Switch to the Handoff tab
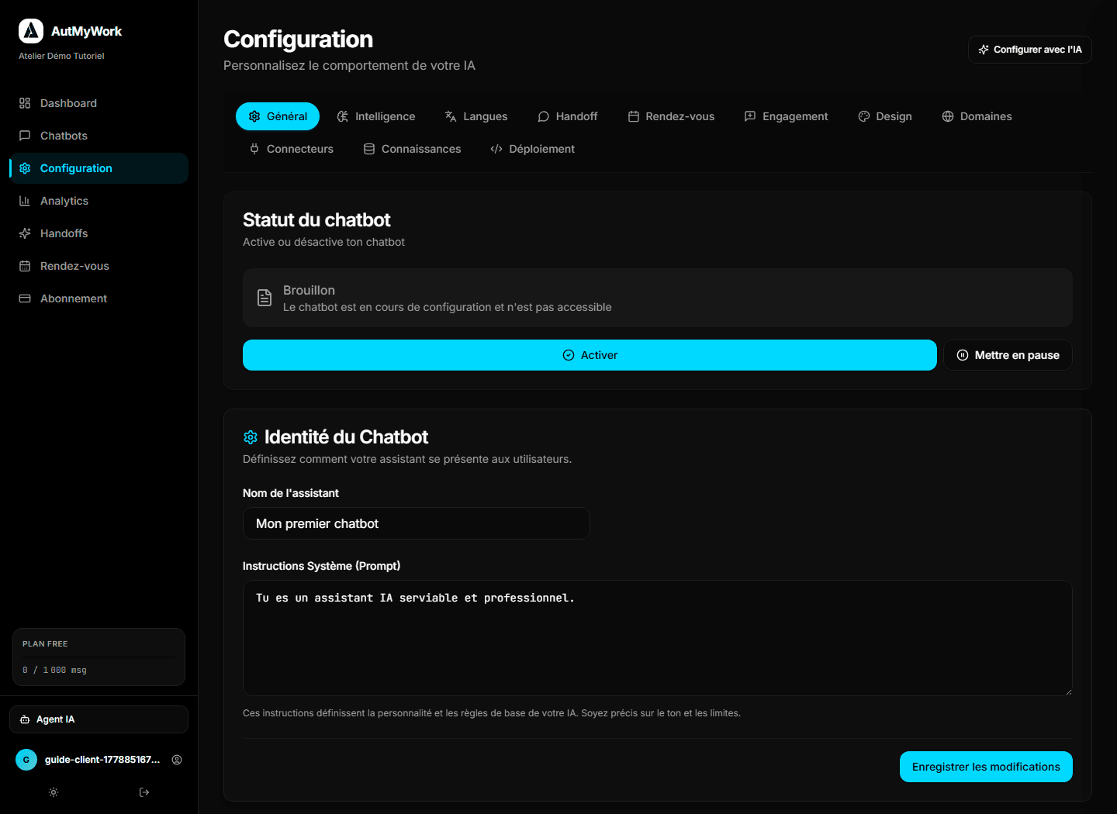The image size is (1117, 814). 568,116
